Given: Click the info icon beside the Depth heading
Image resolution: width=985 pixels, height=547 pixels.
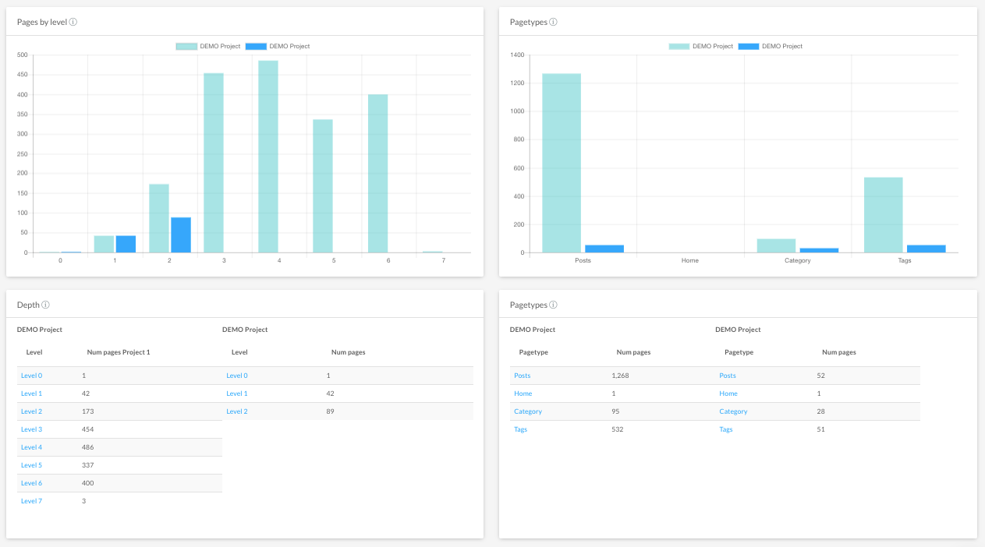Looking at the screenshot, I should click(46, 305).
